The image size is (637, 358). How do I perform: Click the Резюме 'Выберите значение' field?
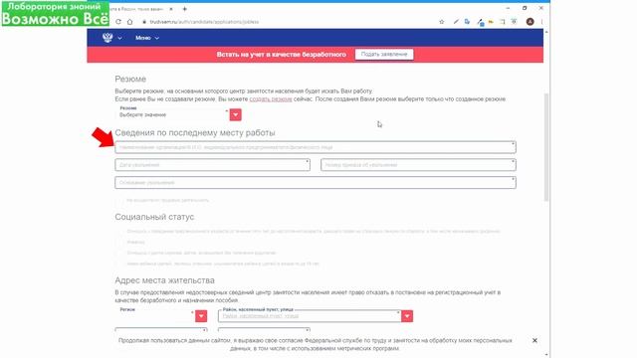point(172,115)
